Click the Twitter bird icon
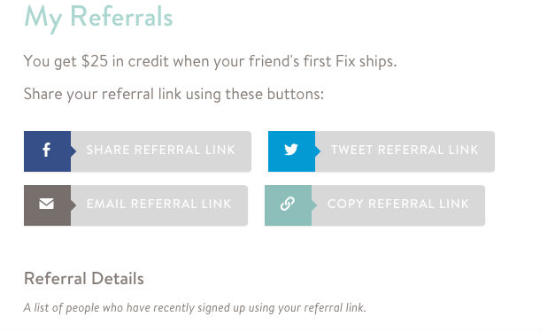This screenshot has width=540, height=332. (291, 150)
